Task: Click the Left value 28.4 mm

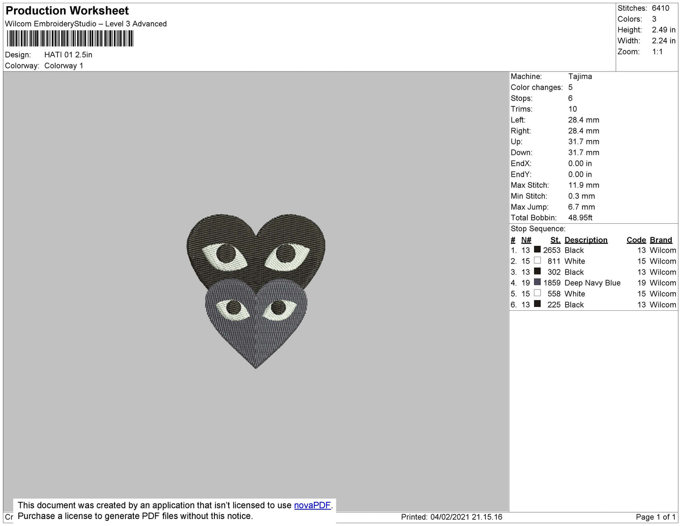Action: tap(583, 120)
